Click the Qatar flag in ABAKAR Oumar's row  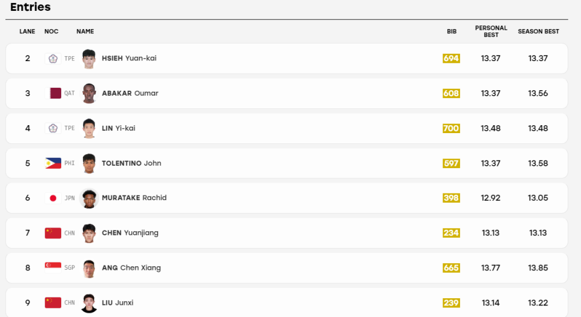(x=53, y=93)
